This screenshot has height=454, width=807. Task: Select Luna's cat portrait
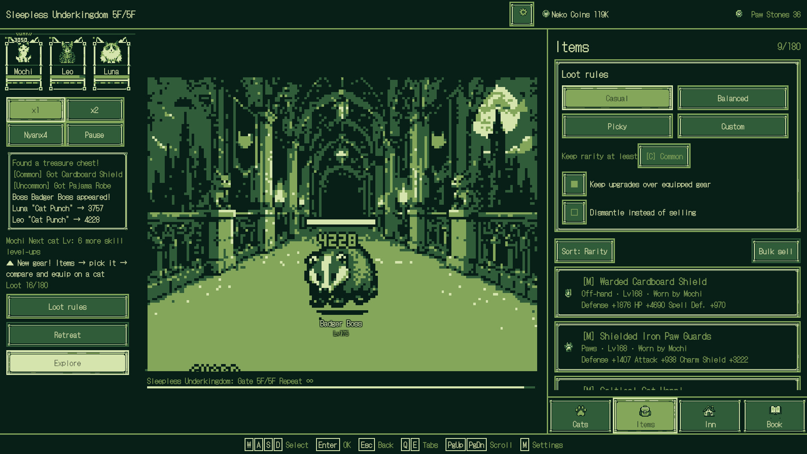coord(111,63)
